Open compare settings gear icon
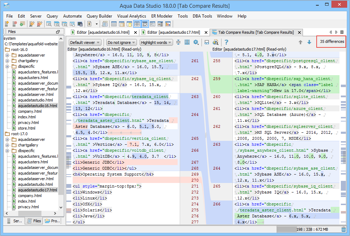This screenshot has height=236, width=350. 196,42
